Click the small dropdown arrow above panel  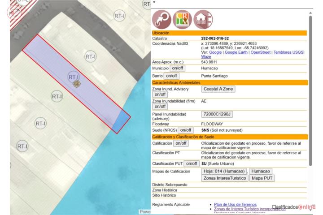[154, 2]
